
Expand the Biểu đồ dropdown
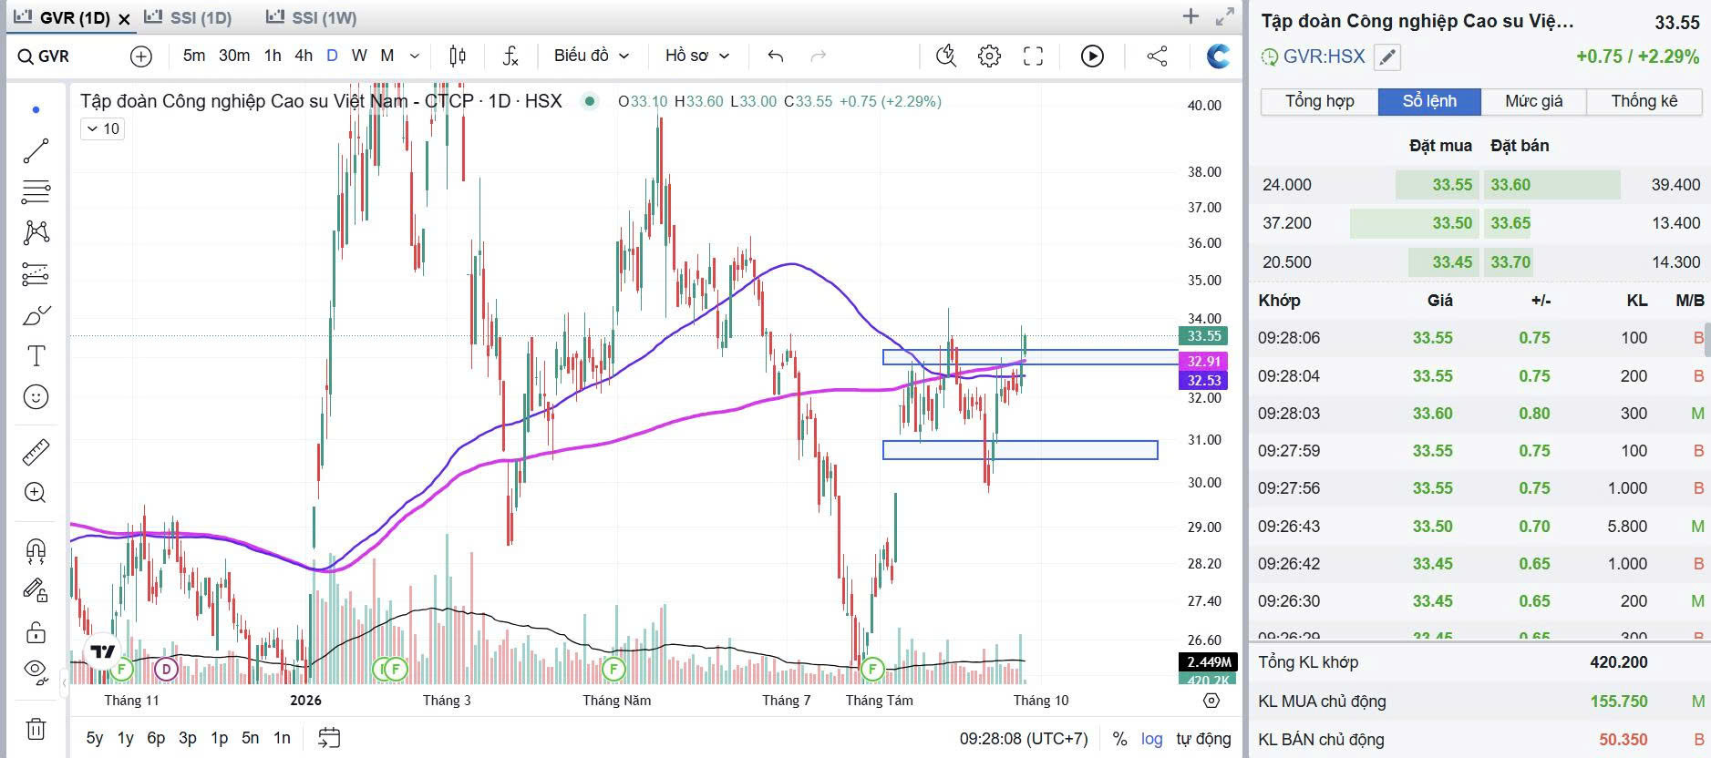(592, 56)
